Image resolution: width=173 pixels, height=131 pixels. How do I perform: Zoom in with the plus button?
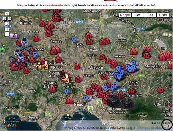click(7, 29)
